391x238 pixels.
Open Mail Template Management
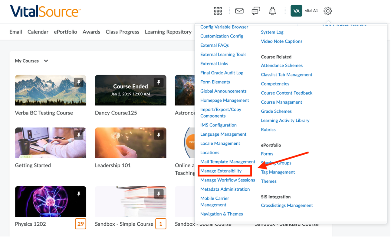point(228,162)
